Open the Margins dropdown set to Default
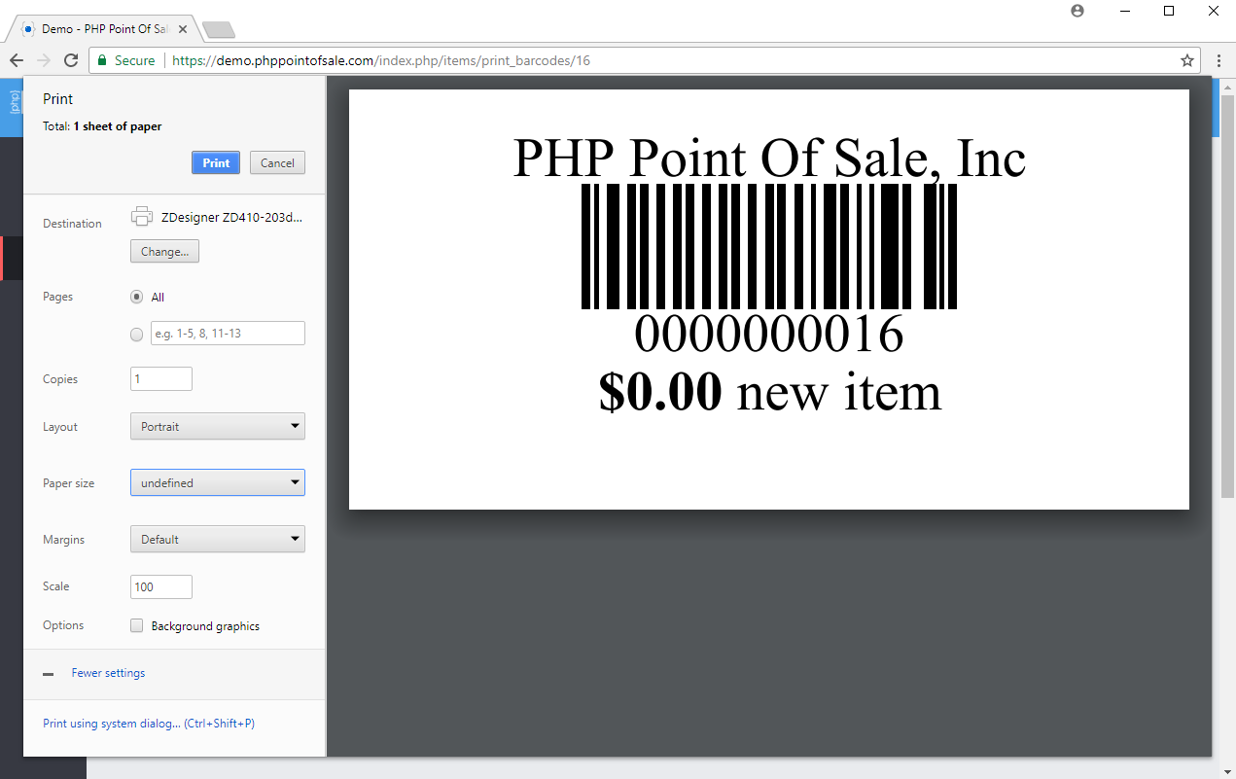This screenshot has height=779, width=1236. [218, 540]
